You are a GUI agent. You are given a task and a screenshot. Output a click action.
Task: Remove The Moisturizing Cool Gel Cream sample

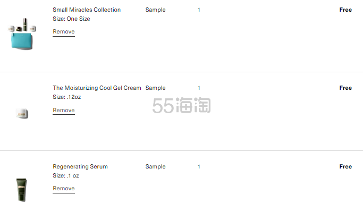[64, 110]
